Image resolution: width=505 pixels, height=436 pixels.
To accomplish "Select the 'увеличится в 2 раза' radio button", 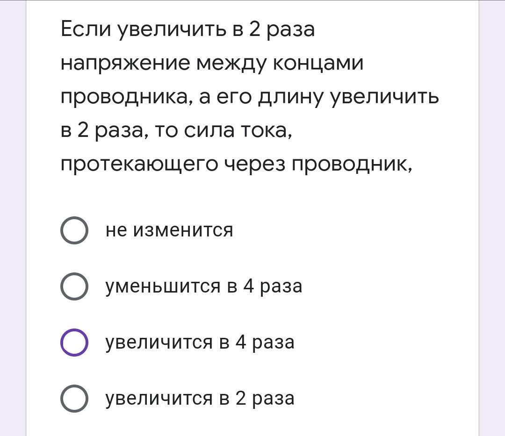I will pos(74,398).
